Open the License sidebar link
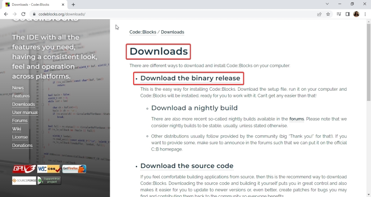This screenshot has width=371, height=197. pyautogui.click(x=20, y=137)
